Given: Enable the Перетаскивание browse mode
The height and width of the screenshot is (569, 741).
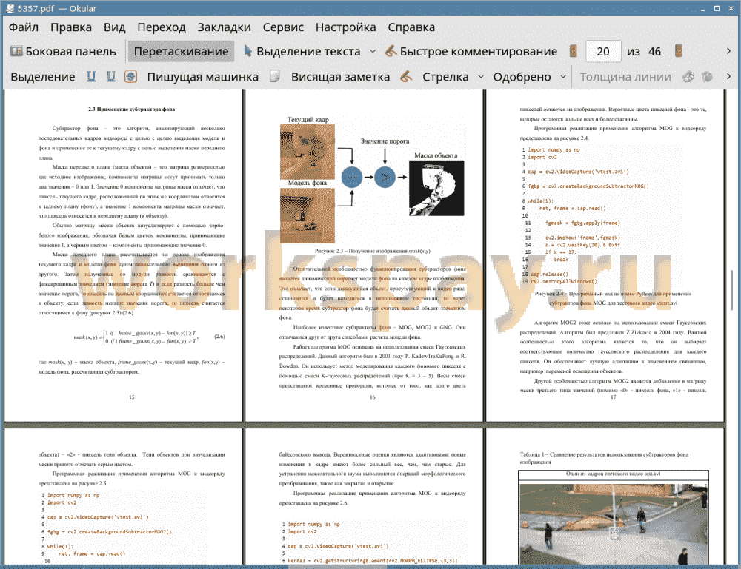Looking at the screenshot, I should tap(181, 52).
